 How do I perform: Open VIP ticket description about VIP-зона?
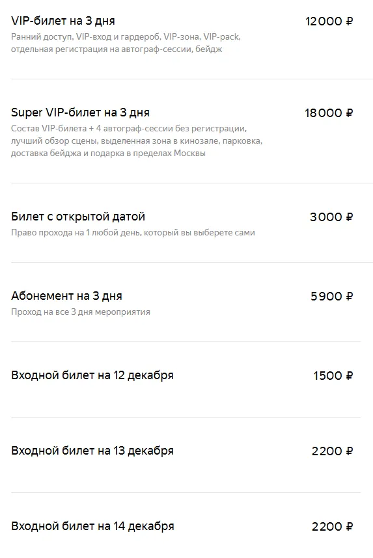point(126,43)
